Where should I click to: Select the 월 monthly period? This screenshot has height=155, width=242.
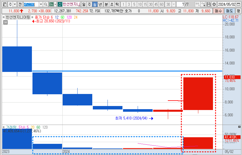pyautogui.click(x=95, y=4)
